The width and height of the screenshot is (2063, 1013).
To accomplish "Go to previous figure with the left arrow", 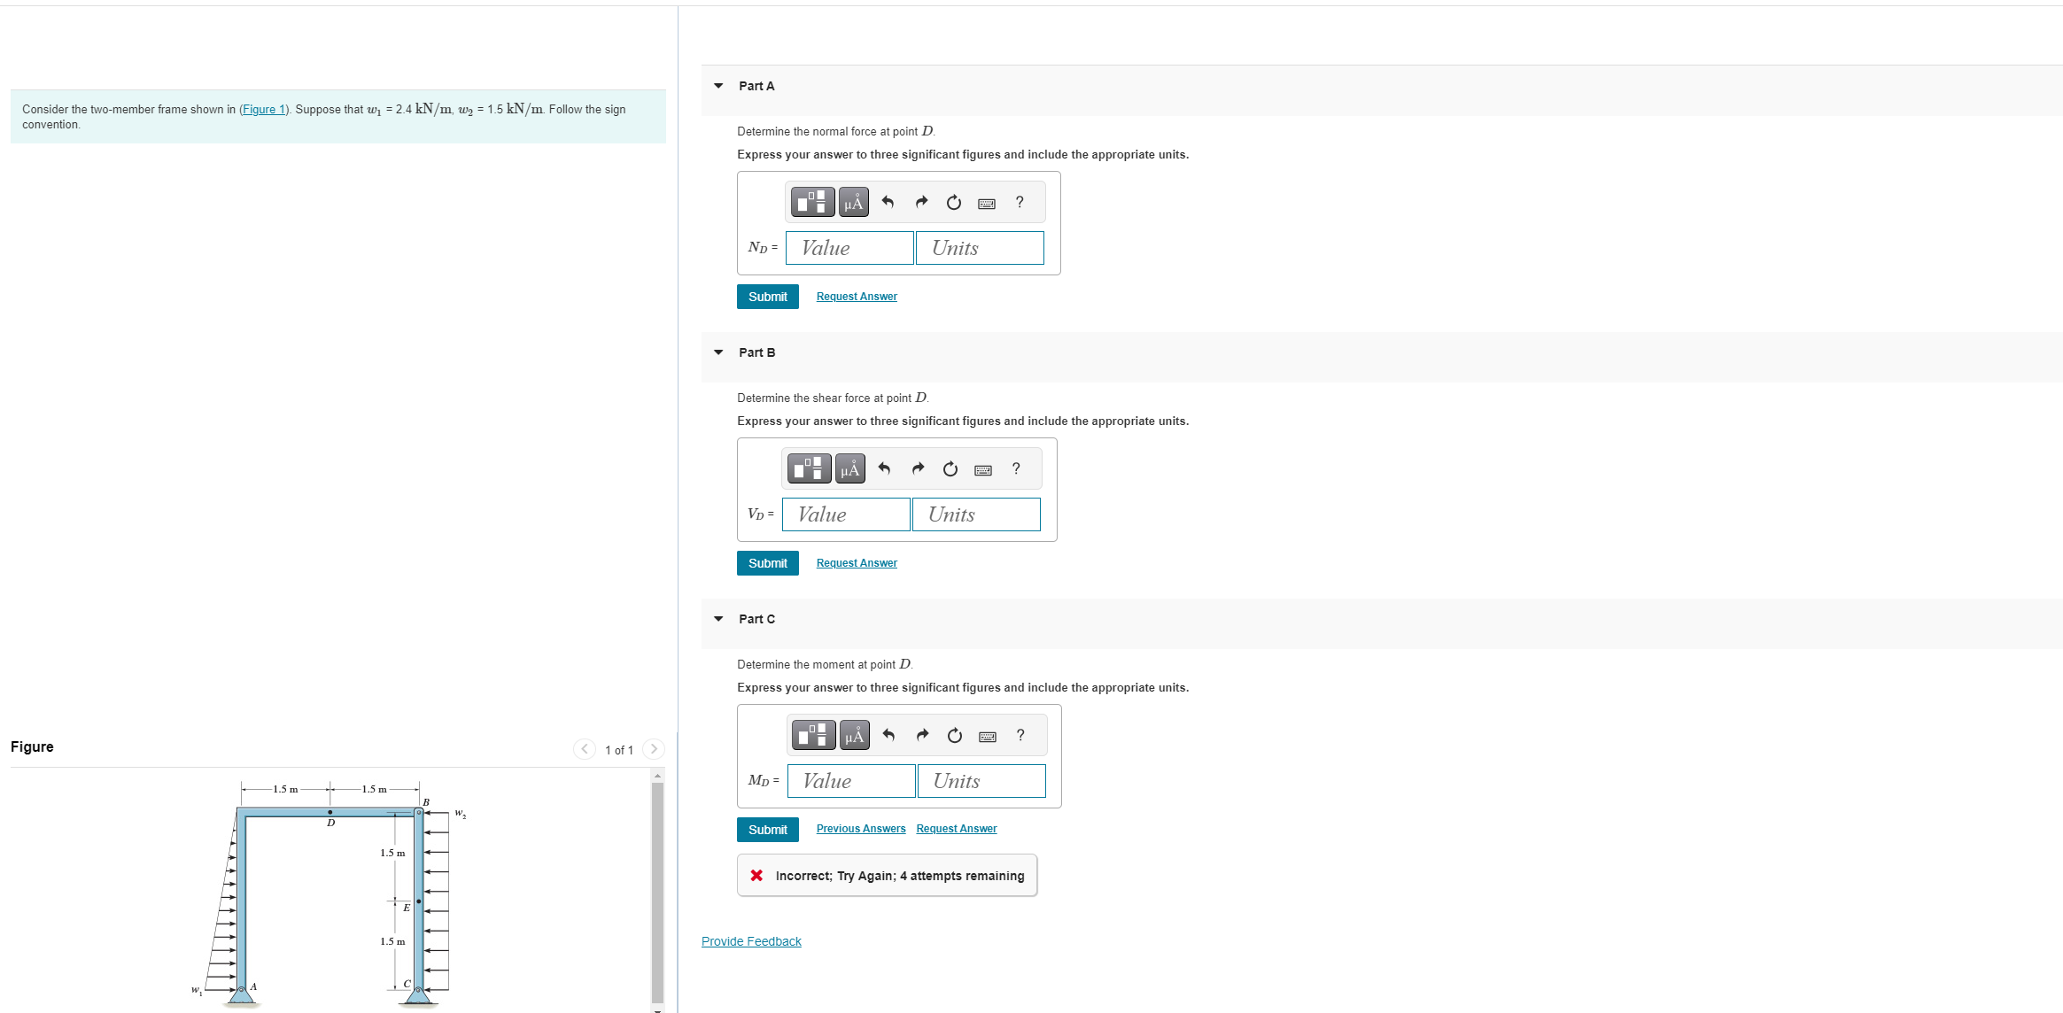I will tap(585, 749).
